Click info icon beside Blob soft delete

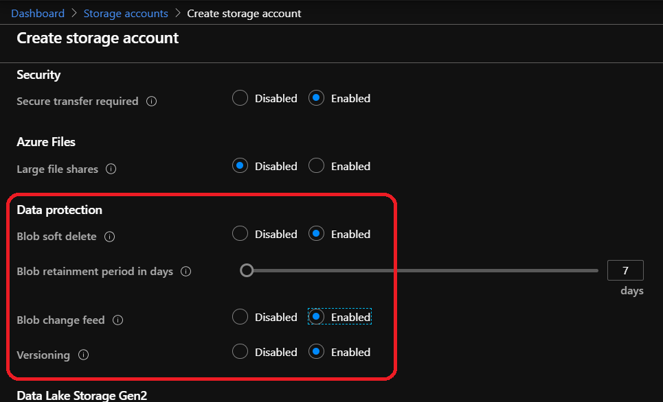coord(109,237)
